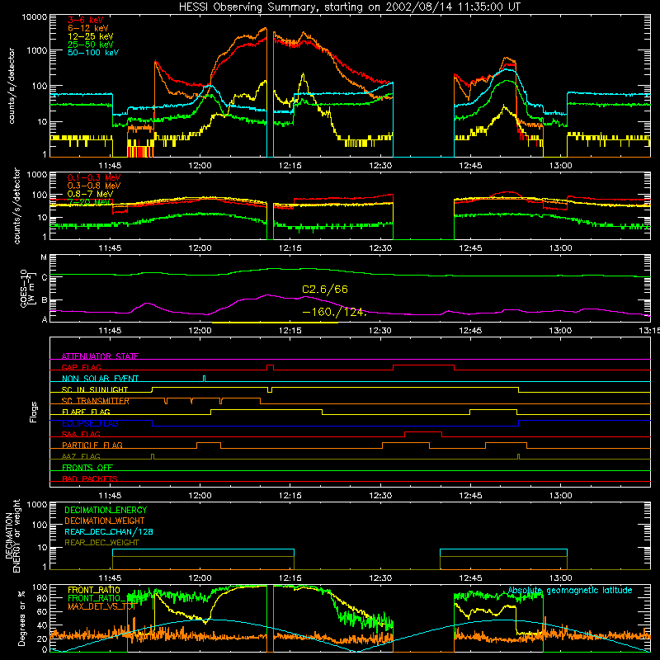Select the 50-100 keV legend label
660x660 pixels.
92,53
